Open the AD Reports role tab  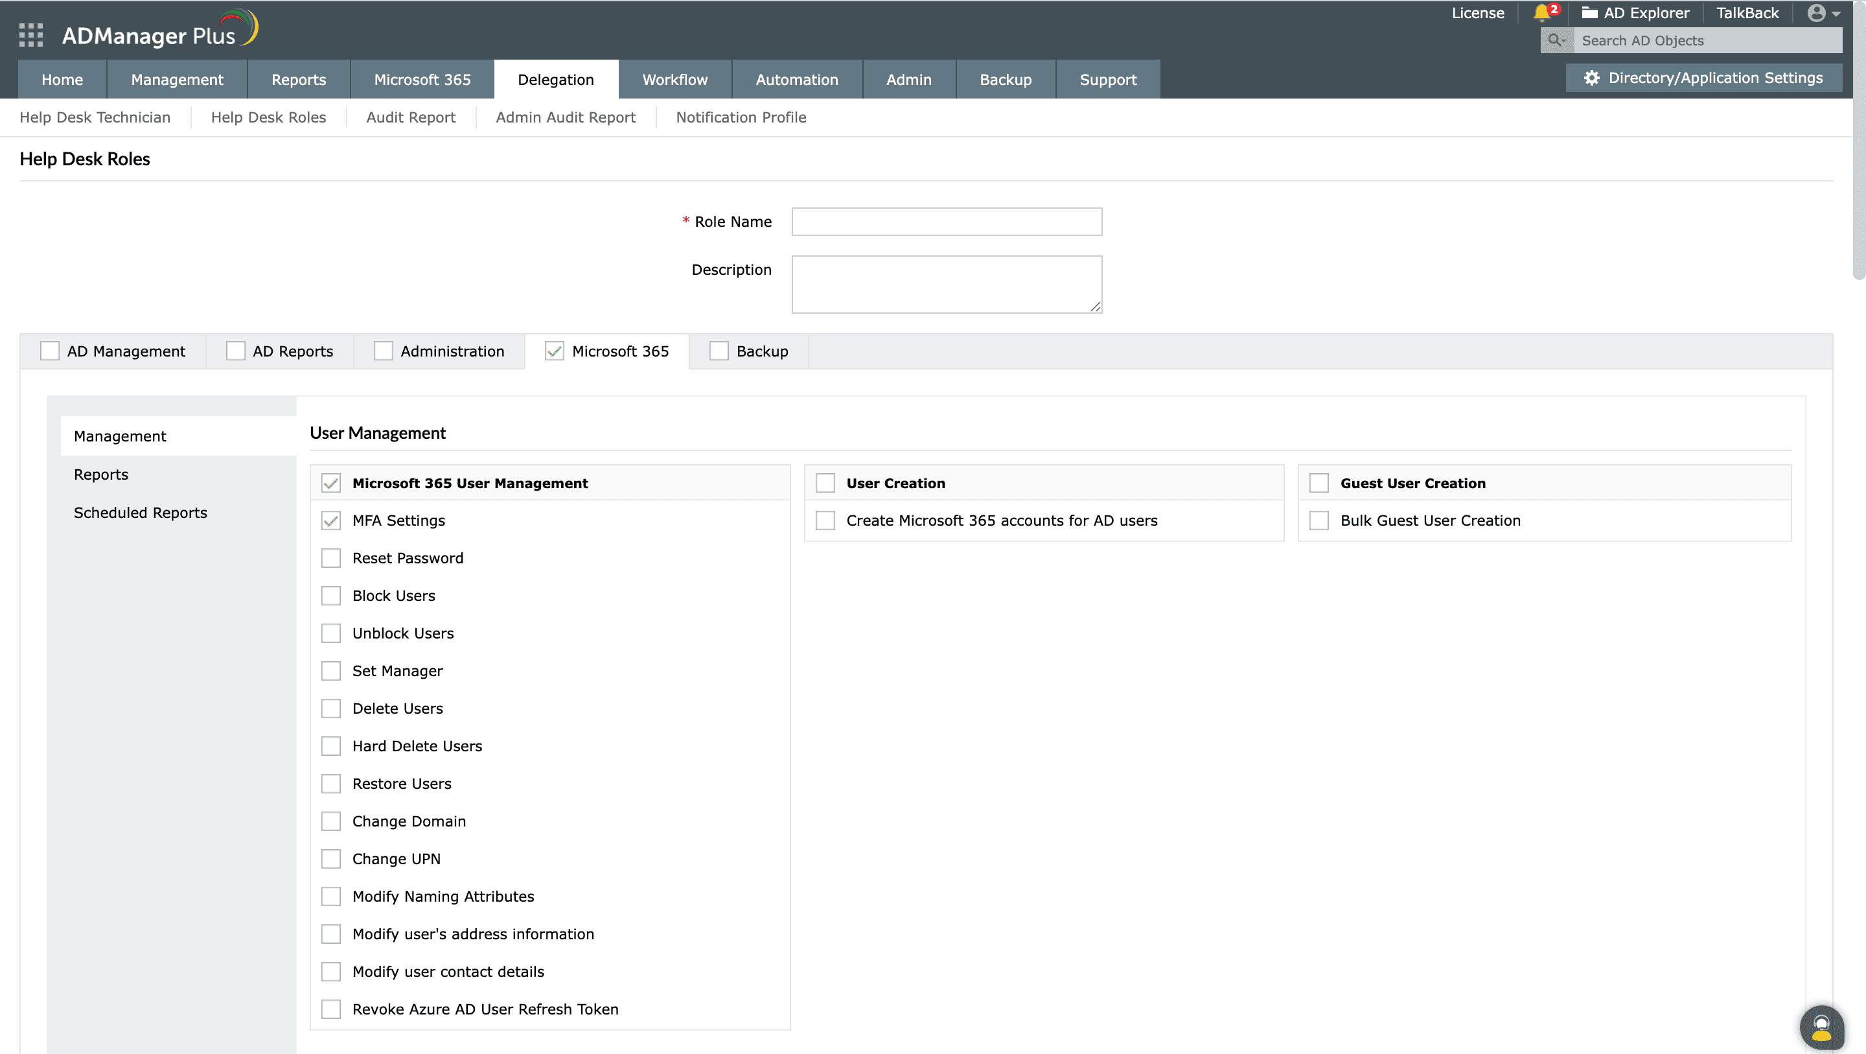coord(293,351)
